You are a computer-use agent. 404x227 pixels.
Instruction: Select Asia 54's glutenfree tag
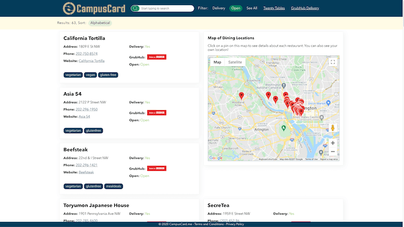click(x=93, y=131)
